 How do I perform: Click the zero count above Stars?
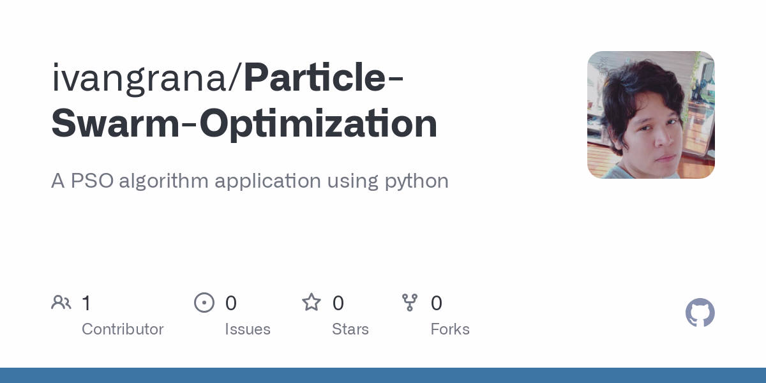pyautogui.click(x=338, y=303)
